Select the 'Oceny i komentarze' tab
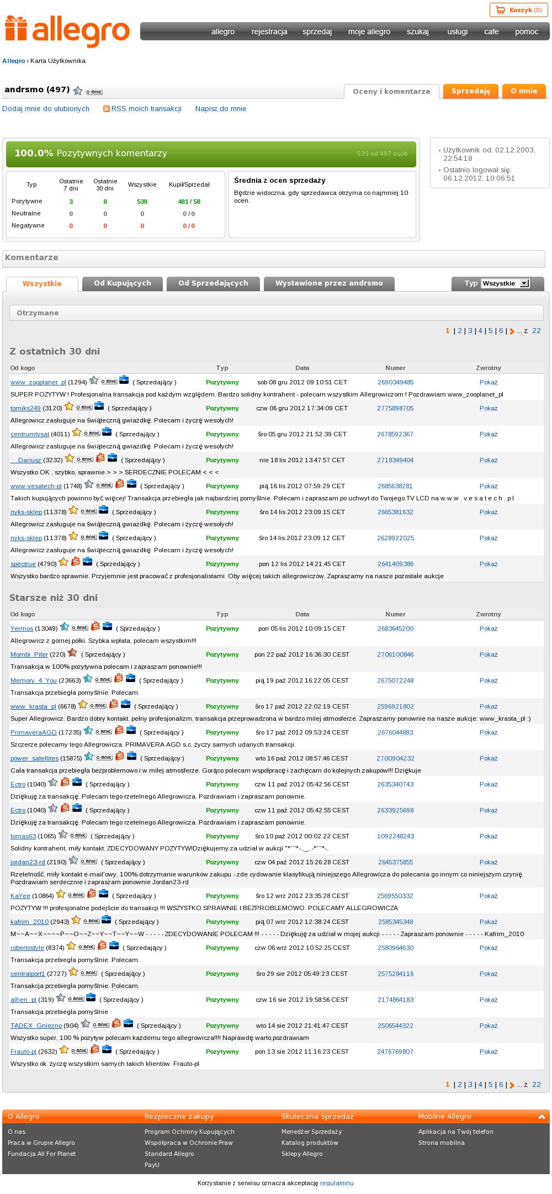Viewport: 552px width, 1194px height. pos(391,92)
